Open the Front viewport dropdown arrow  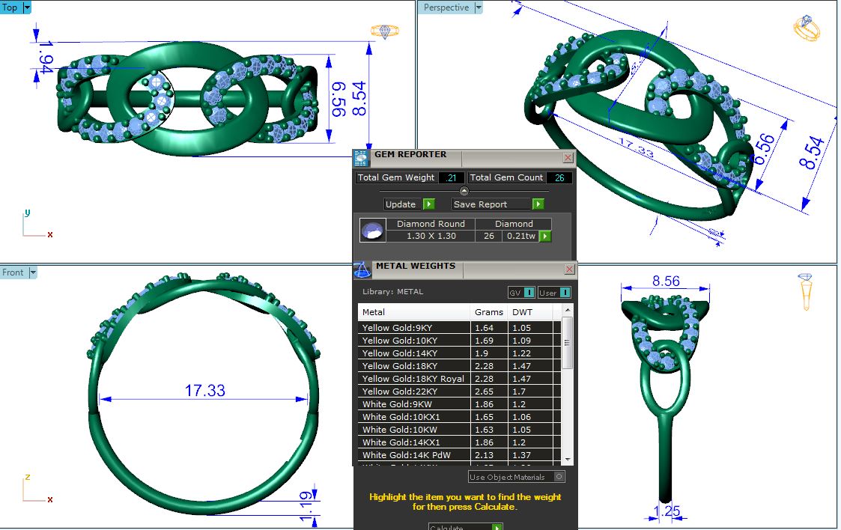click(x=32, y=272)
